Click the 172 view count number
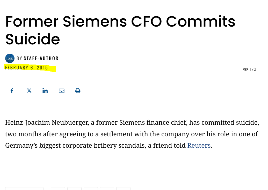This screenshot has width=268, height=190. tap(253, 69)
